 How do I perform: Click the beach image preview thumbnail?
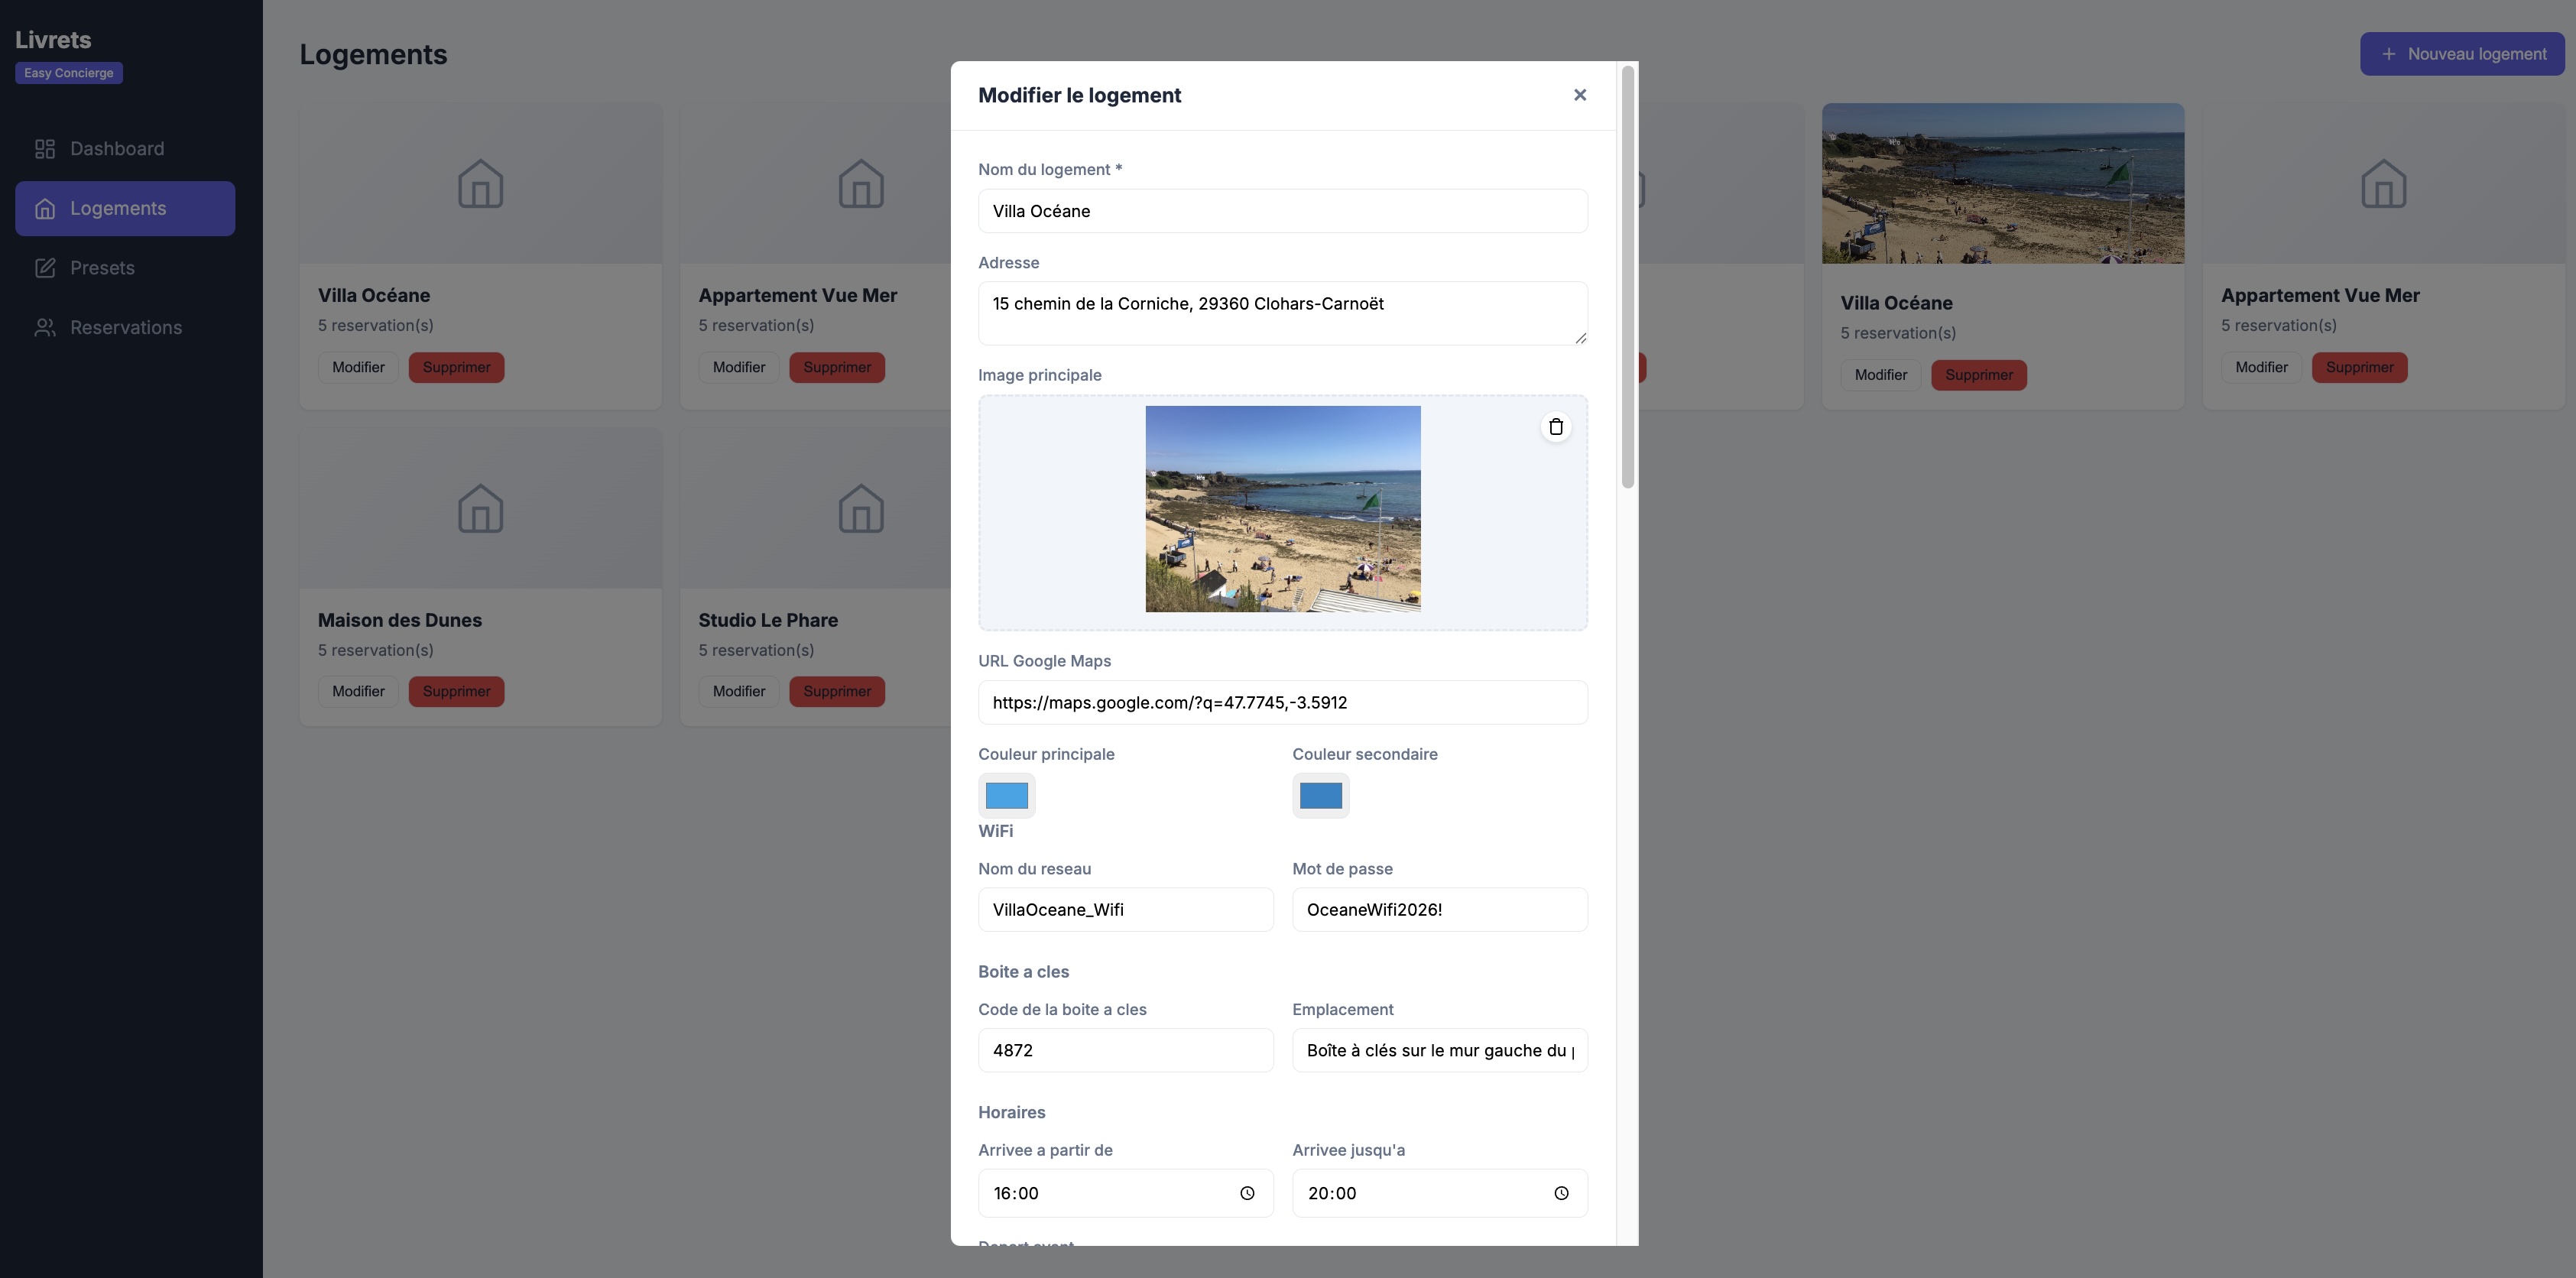tap(1282, 509)
